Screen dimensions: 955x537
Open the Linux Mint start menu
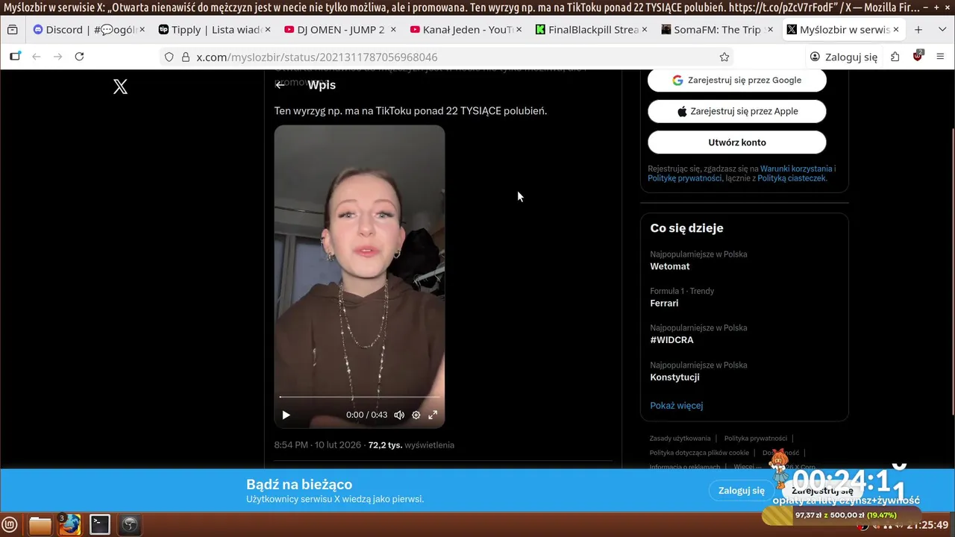pyautogui.click(x=10, y=525)
